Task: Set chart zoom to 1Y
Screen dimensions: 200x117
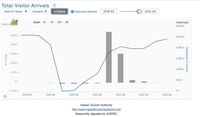Action: point(44,22)
